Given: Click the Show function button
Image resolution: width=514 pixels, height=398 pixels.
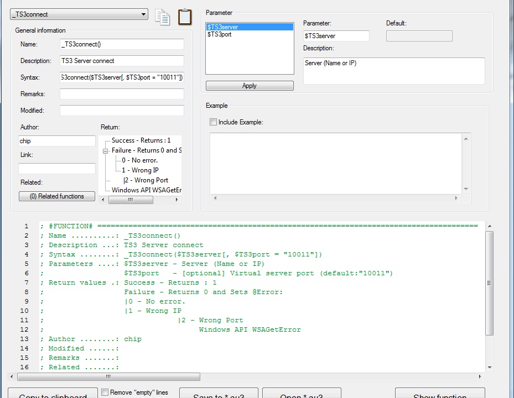Looking at the screenshot, I should pos(440,395).
